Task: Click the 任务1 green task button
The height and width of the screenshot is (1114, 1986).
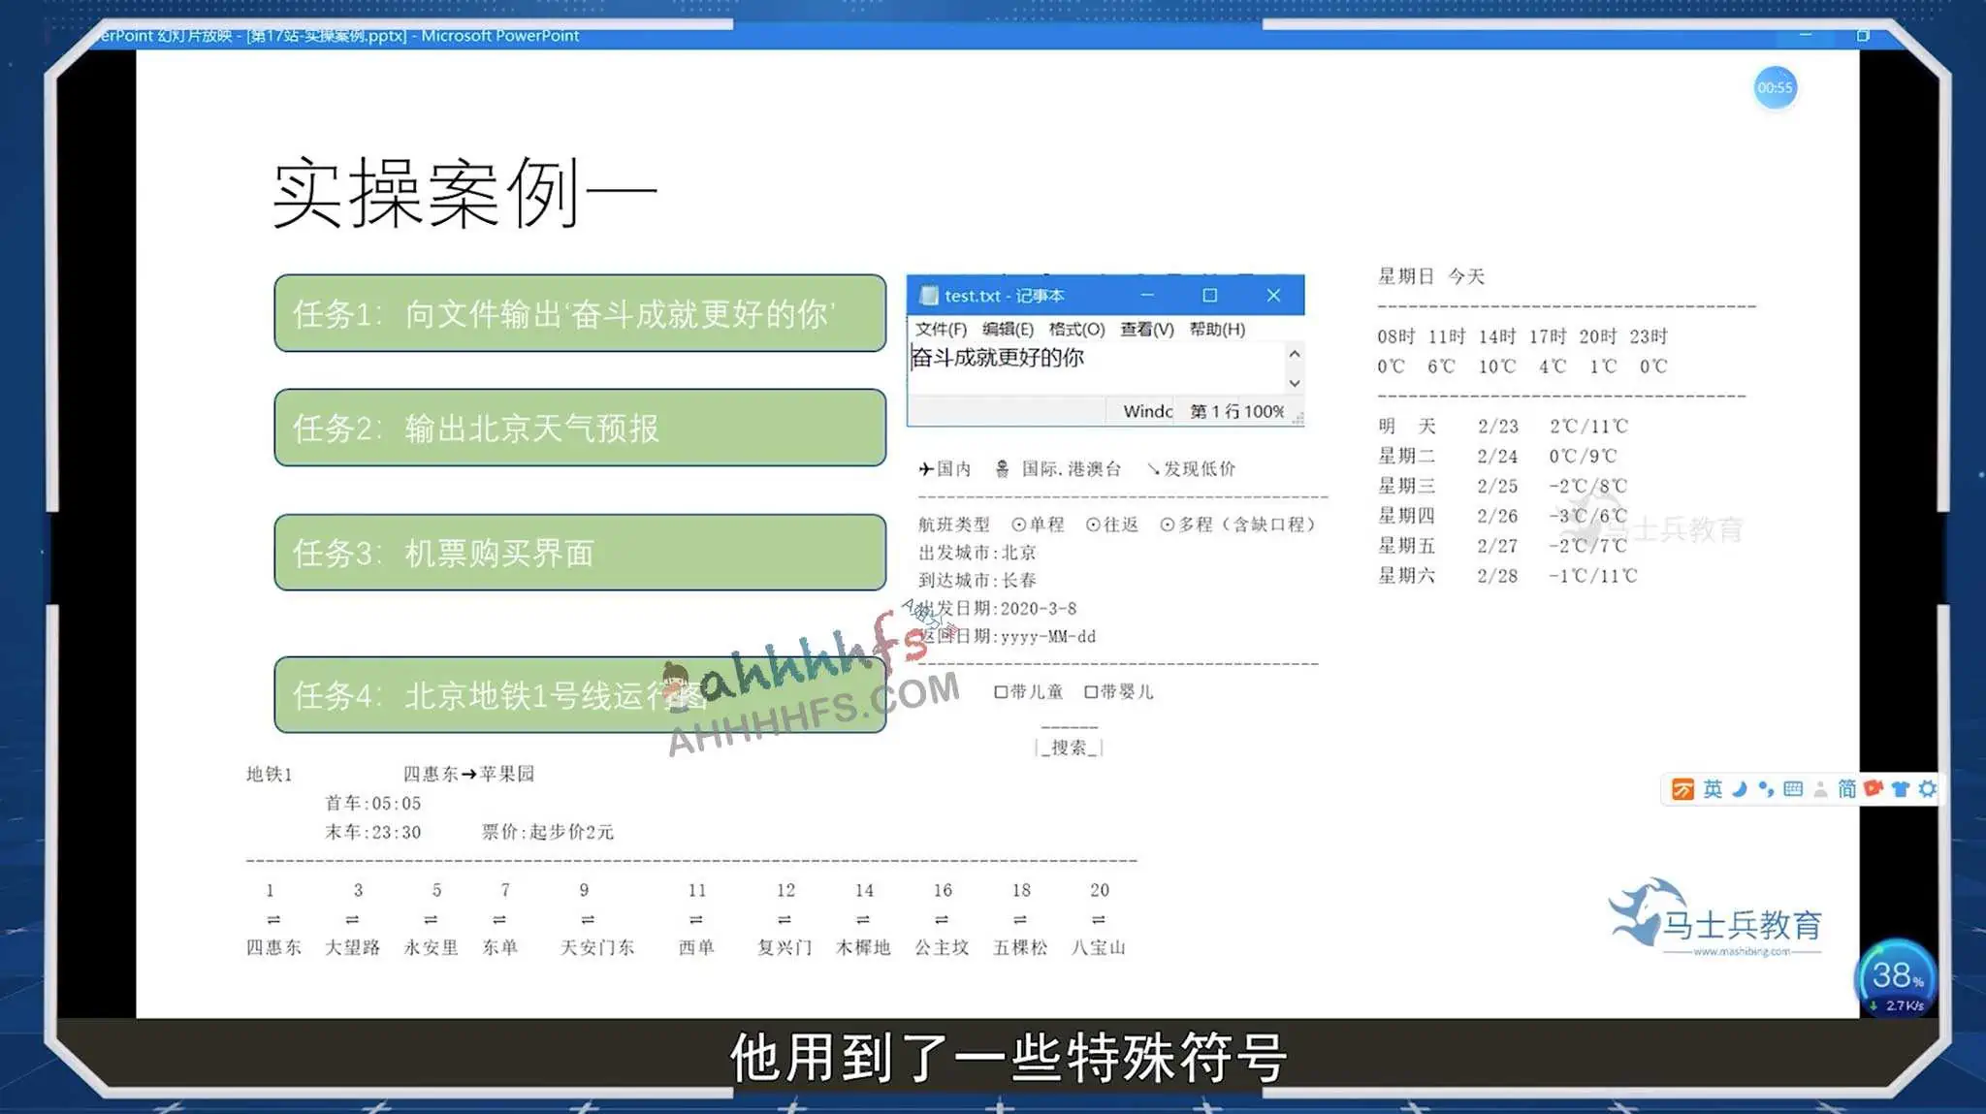Action: click(x=580, y=313)
